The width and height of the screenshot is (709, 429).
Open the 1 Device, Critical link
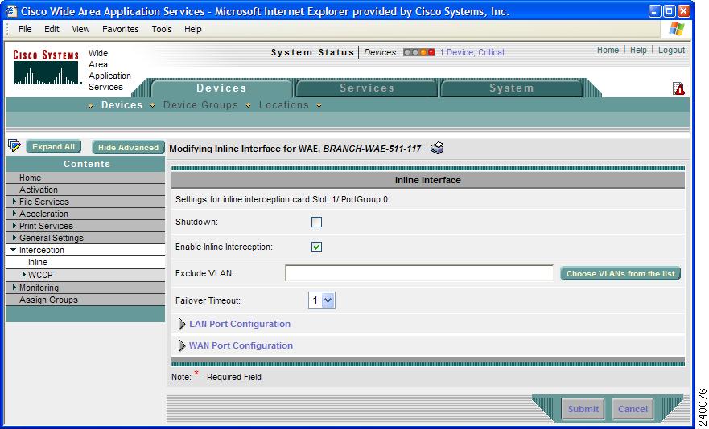click(472, 52)
